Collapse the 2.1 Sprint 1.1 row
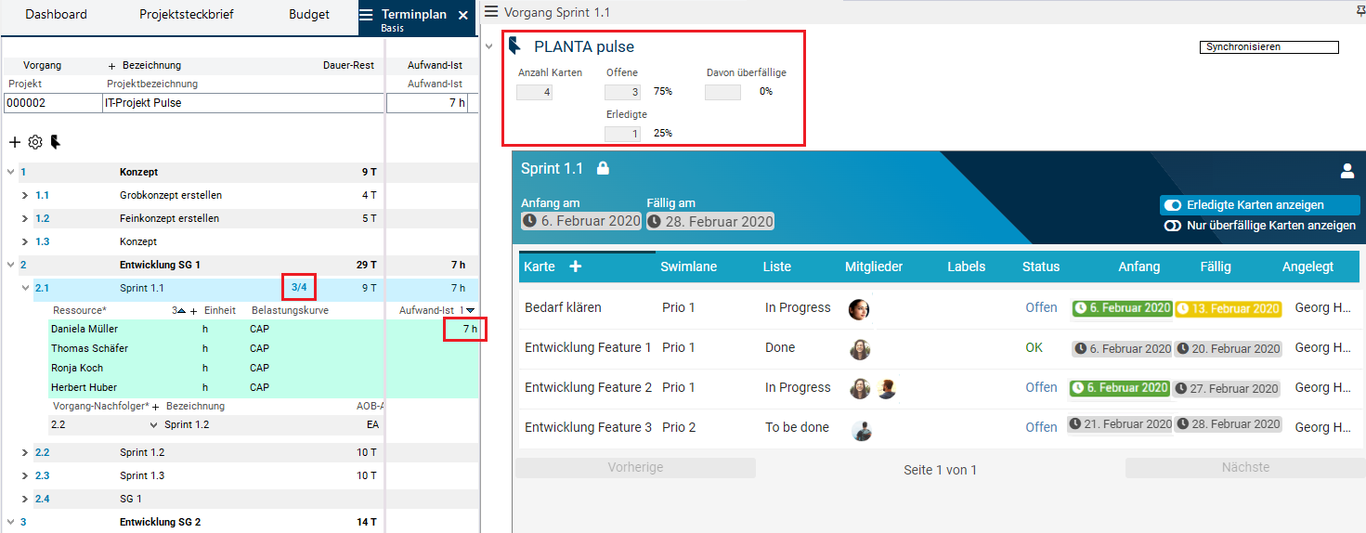Image resolution: width=1366 pixels, height=533 pixels. (x=25, y=288)
